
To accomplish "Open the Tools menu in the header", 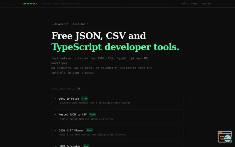I will click(x=183, y=4).
